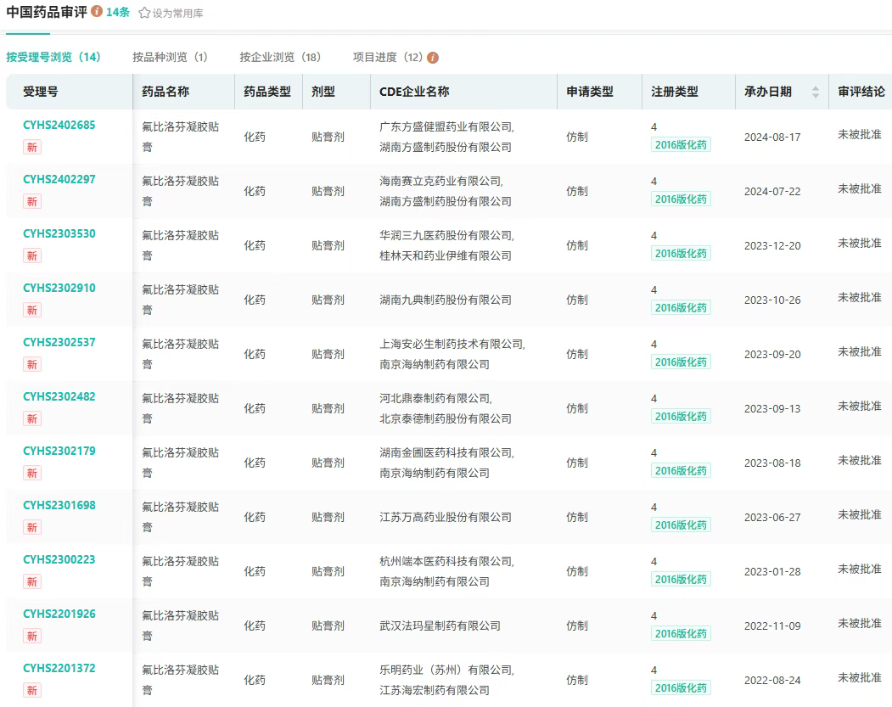Switch to the 按品种浏览 tab

pyautogui.click(x=170, y=57)
